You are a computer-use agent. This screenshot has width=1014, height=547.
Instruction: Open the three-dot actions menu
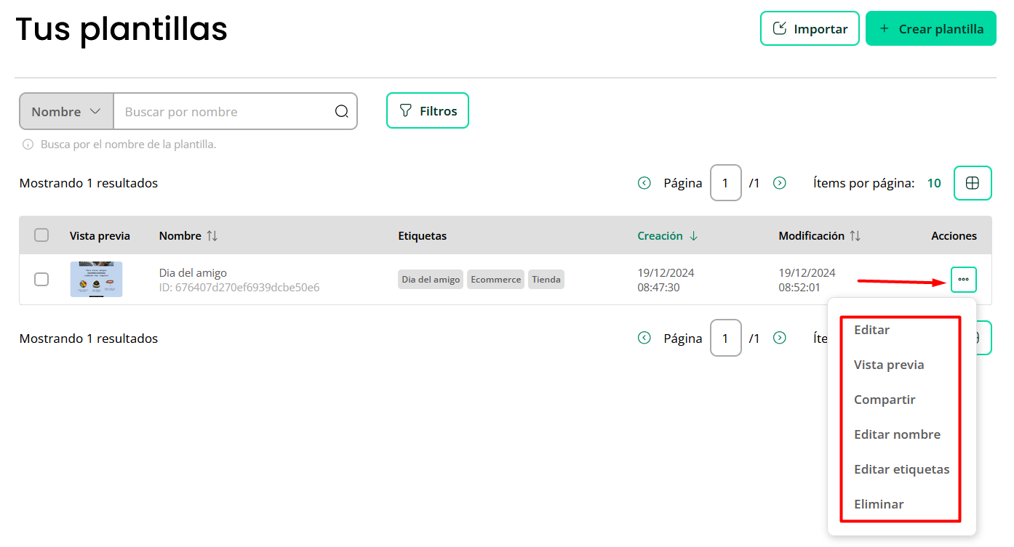pyautogui.click(x=963, y=280)
